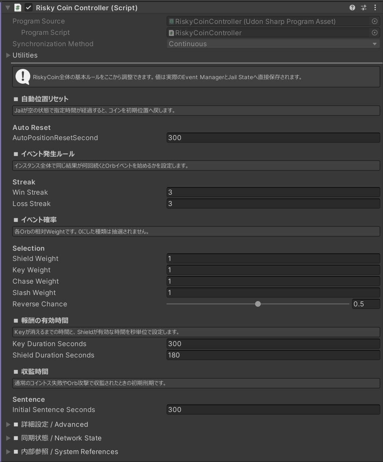
Task: Click the Shield Weight label
Action: coord(36,259)
